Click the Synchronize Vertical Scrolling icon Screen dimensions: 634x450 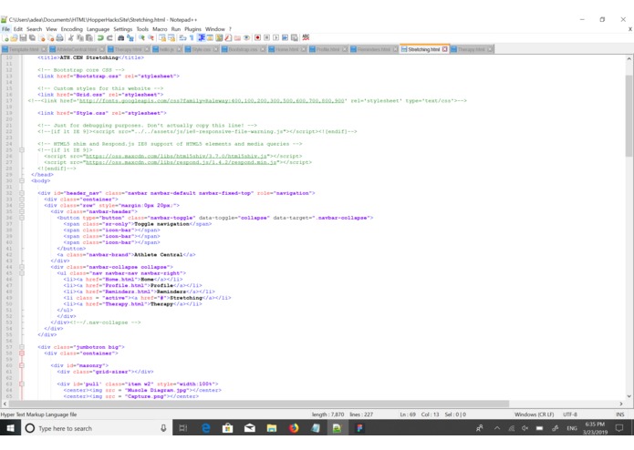point(162,38)
